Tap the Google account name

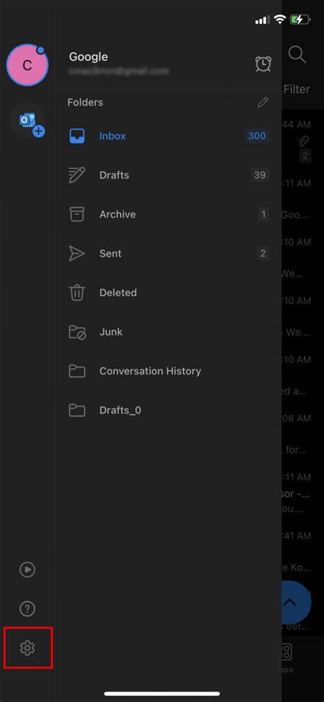click(x=88, y=57)
